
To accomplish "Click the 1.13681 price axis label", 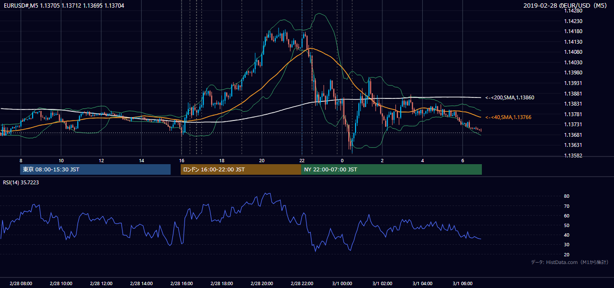I will pyautogui.click(x=573, y=134).
